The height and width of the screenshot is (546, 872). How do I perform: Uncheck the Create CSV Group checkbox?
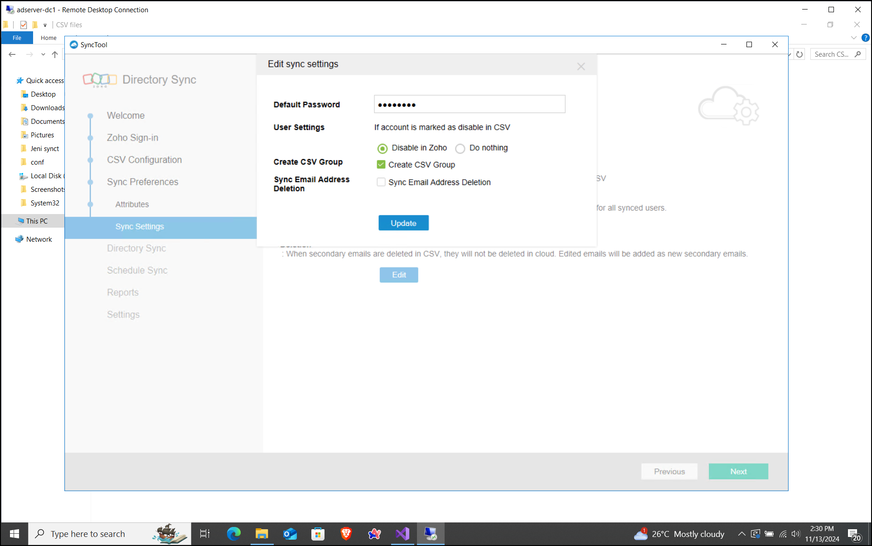click(x=381, y=165)
